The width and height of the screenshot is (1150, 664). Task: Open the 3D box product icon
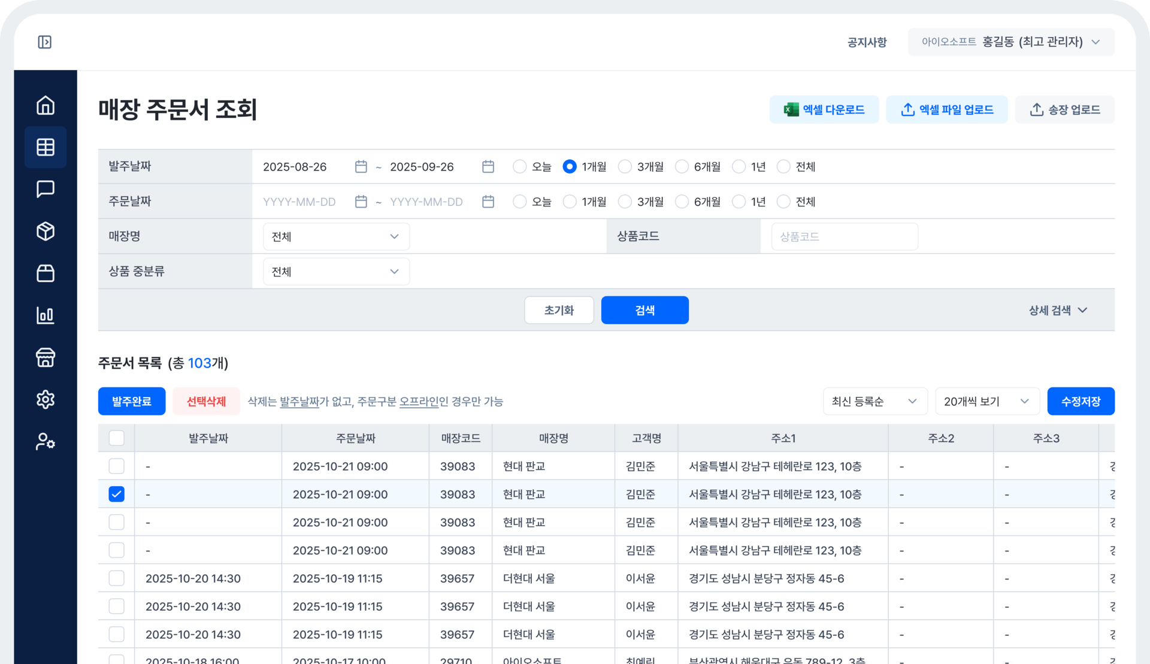click(46, 231)
